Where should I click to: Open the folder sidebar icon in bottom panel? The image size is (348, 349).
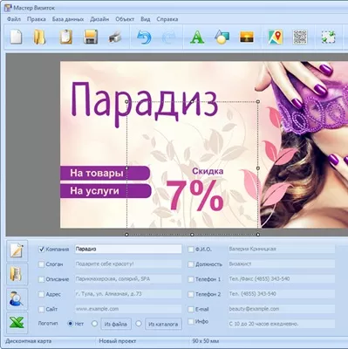[17, 275]
